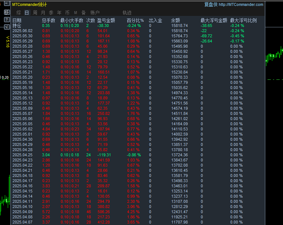Click the 最小|大手数 column header
This screenshot has width=283, height=225.
72,20
